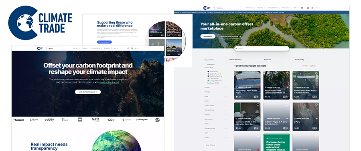This screenshot has width=361, height=151.
Task: Click the SDG badge on El Panul card
Action: click(x=315, y=128)
